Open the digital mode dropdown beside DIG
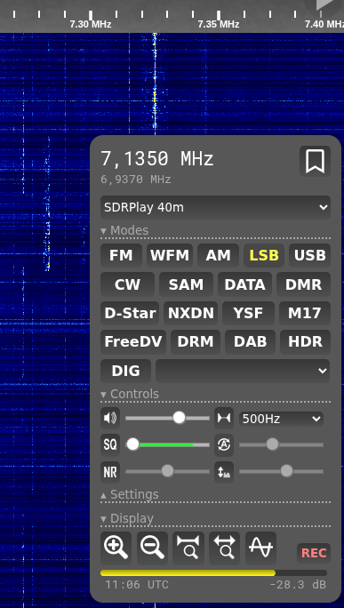 click(243, 371)
